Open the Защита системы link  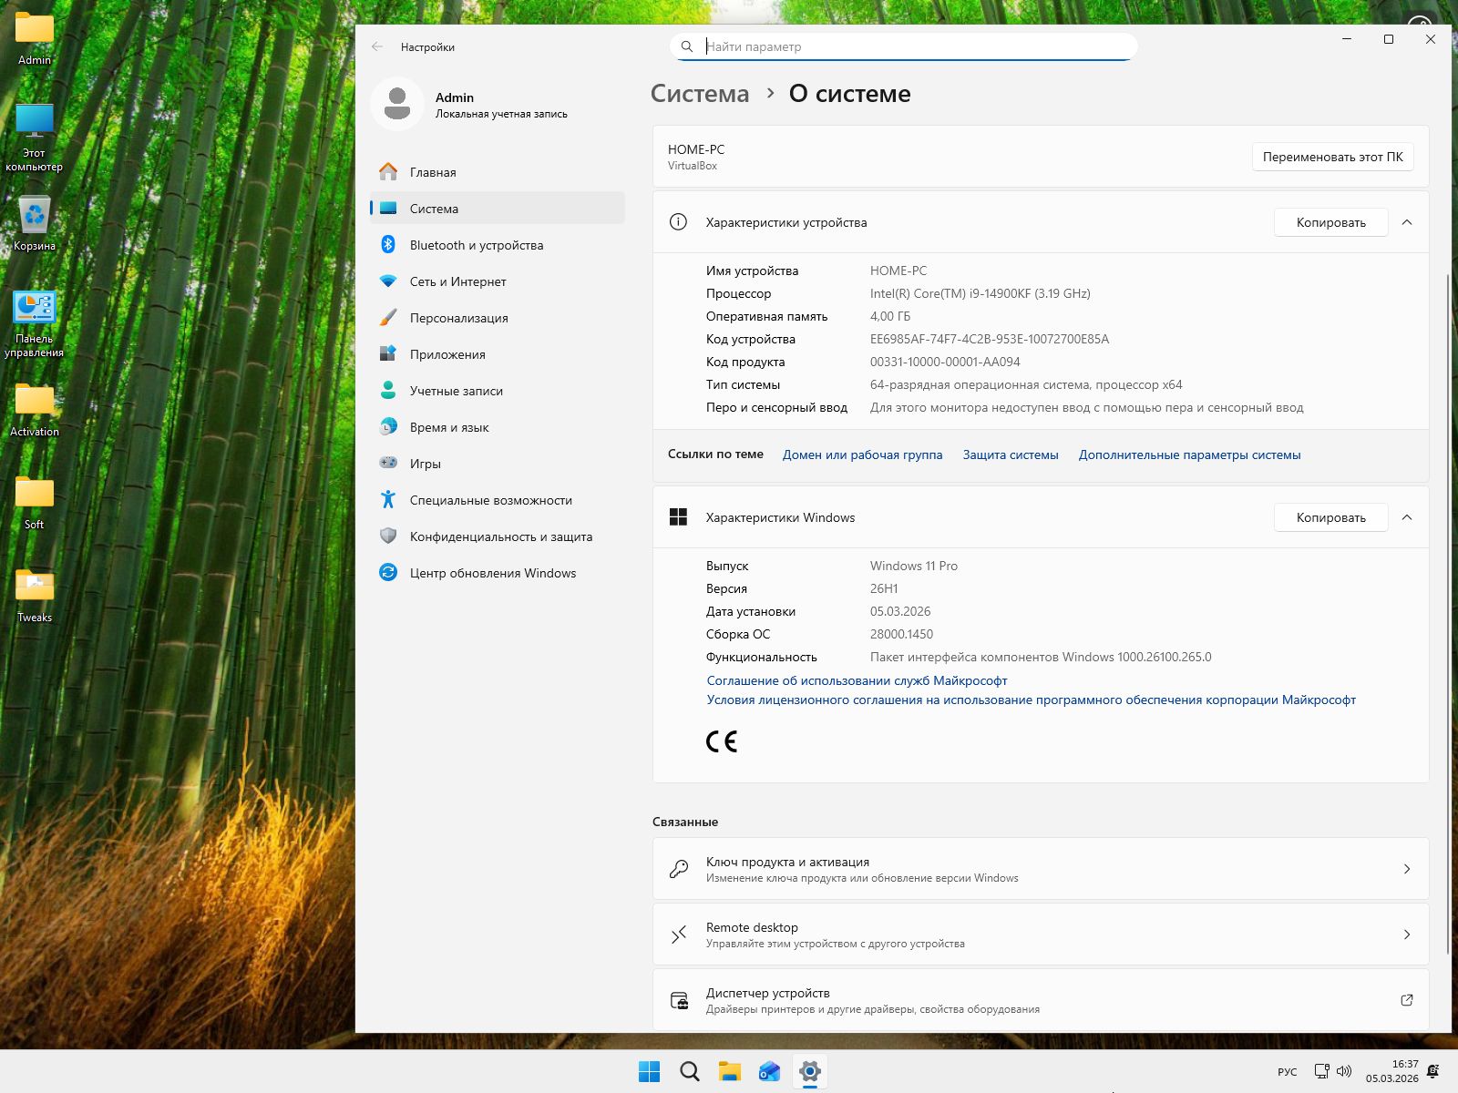(1011, 455)
